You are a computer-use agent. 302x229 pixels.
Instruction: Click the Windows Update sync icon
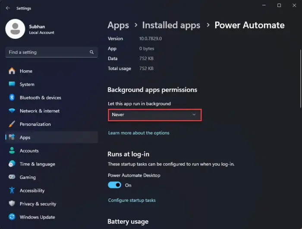(12, 217)
